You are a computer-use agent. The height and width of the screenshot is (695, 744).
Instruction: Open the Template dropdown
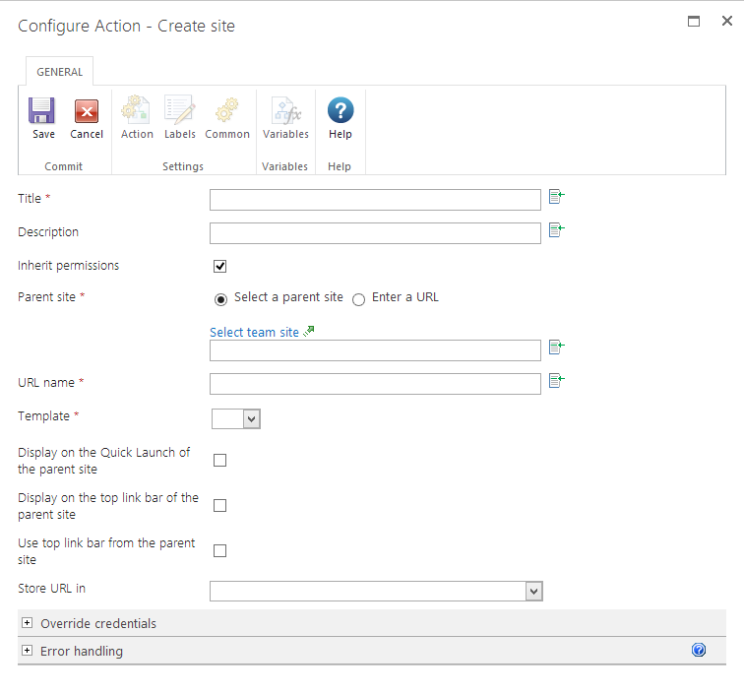pyautogui.click(x=236, y=419)
